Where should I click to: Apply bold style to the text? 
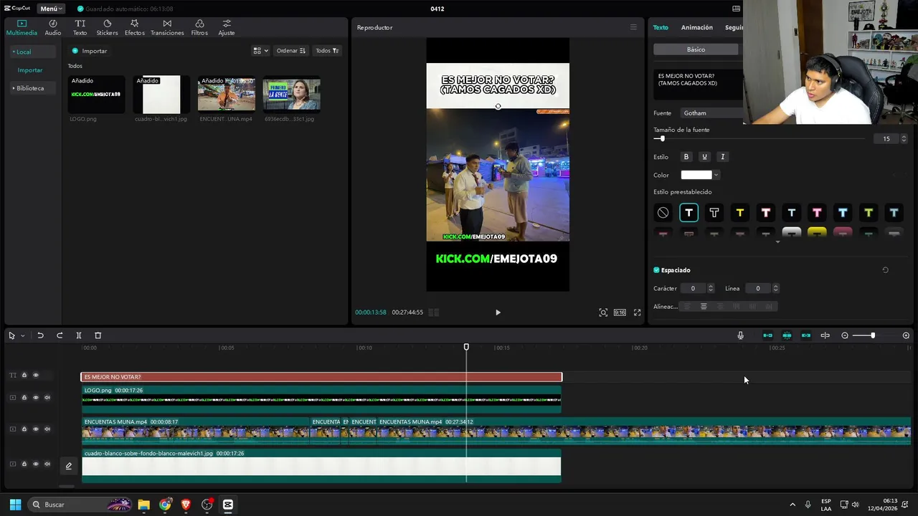[686, 157]
